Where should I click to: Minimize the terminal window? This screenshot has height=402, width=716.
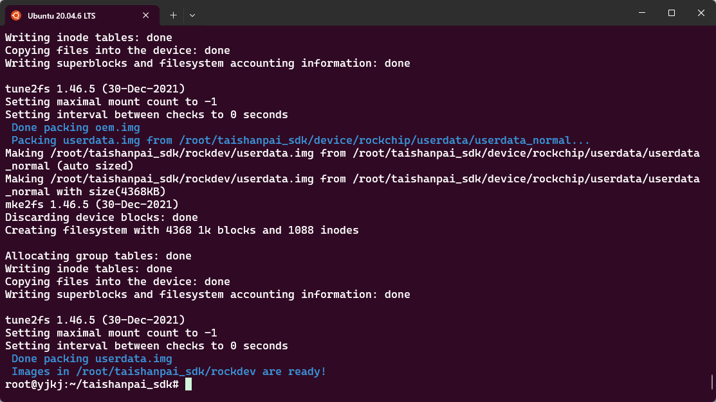642,13
